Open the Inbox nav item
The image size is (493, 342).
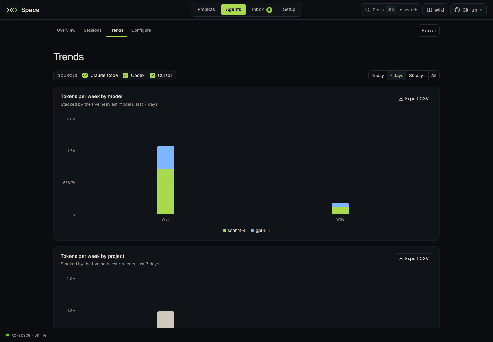(x=262, y=10)
